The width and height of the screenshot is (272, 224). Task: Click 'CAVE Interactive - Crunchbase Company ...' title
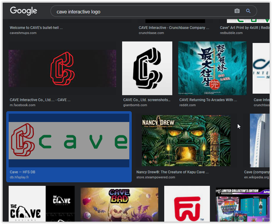tap(174, 28)
